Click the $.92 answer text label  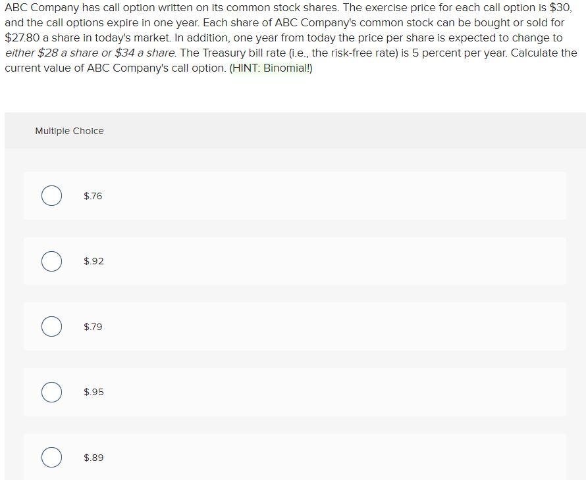(92, 260)
